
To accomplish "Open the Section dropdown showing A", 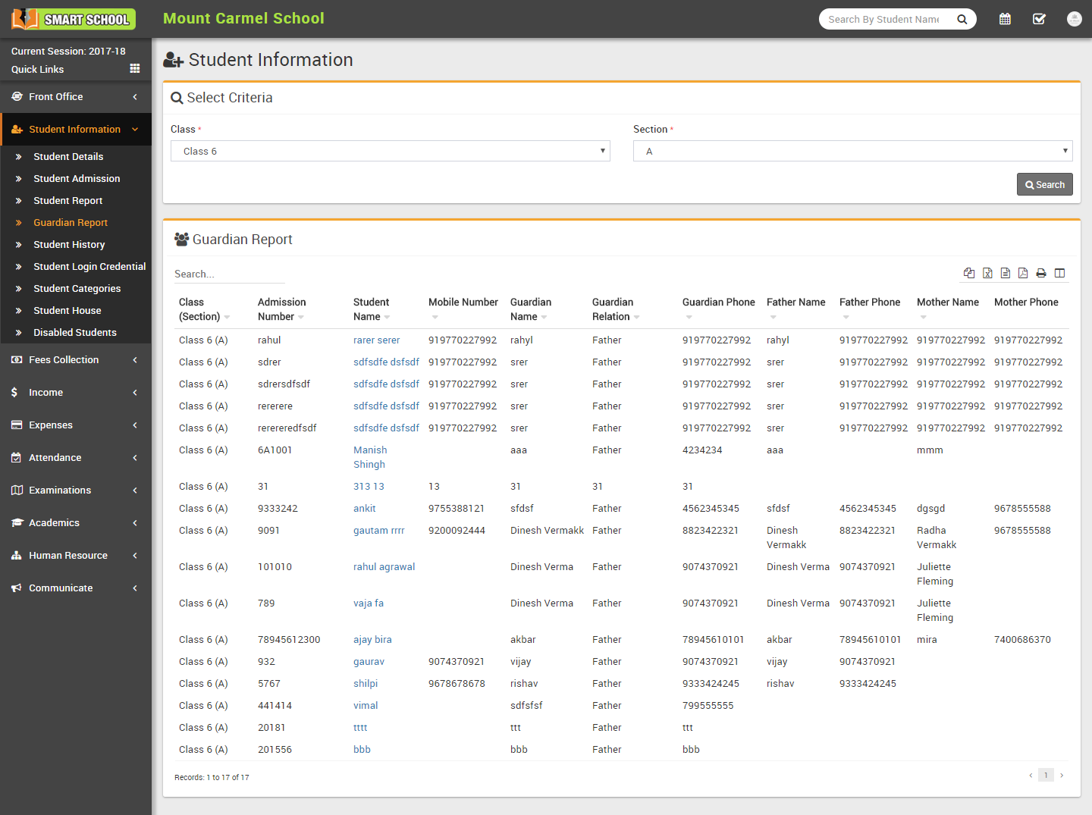I will point(852,151).
